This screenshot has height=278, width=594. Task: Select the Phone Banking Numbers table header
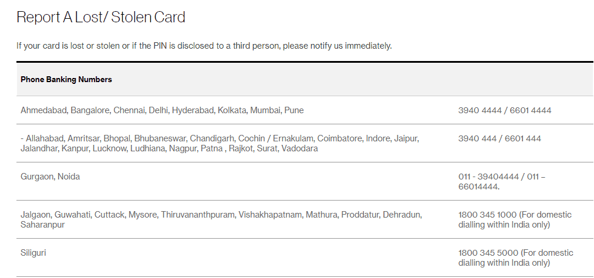click(x=66, y=79)
